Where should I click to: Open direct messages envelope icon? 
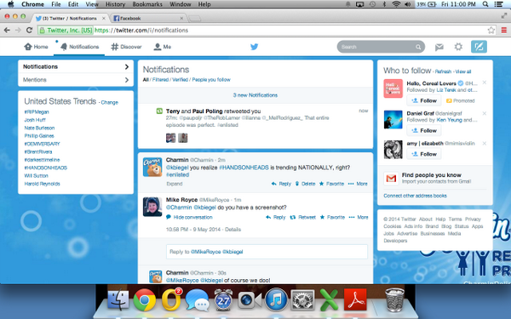(439, 47)
